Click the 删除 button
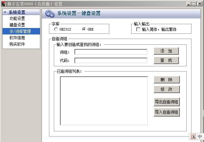Viewport: 204px width, 142px height. click(167, 80)
